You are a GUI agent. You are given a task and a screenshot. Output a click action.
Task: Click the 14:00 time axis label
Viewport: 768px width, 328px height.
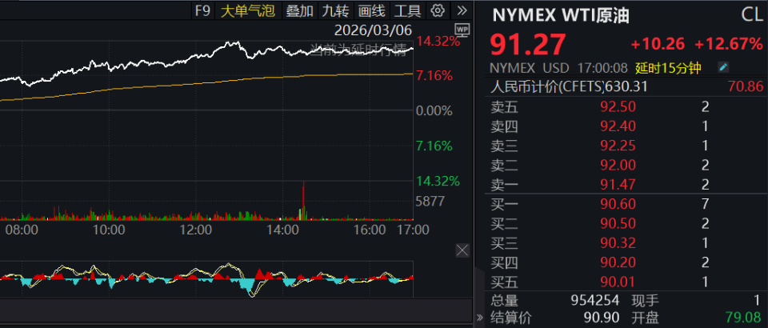click(282, 230)
